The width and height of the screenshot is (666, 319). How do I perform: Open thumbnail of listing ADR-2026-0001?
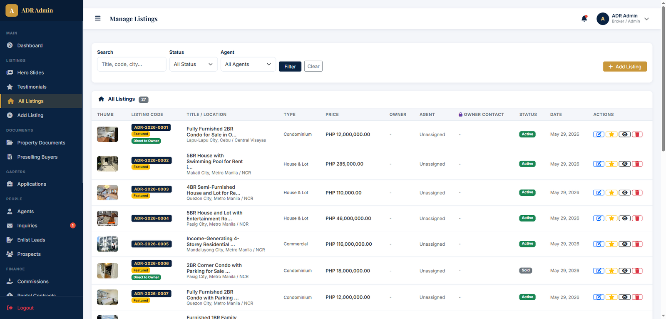[107, 135]
